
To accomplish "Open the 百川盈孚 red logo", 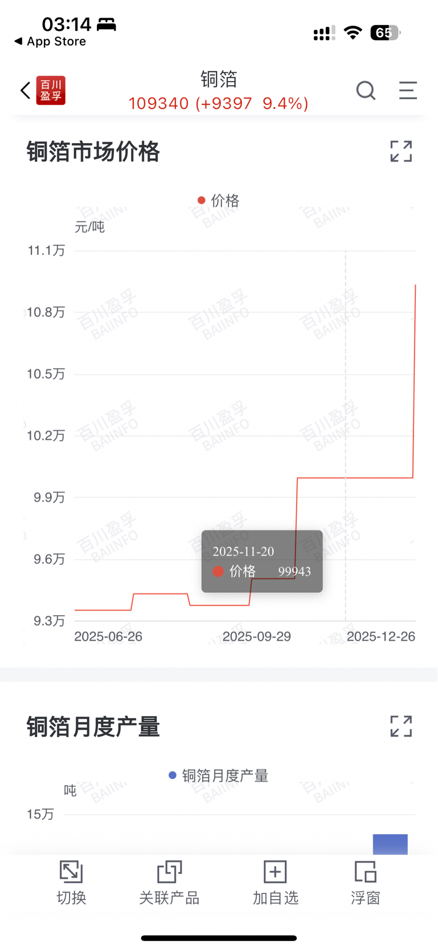I will tap(51, 90).
